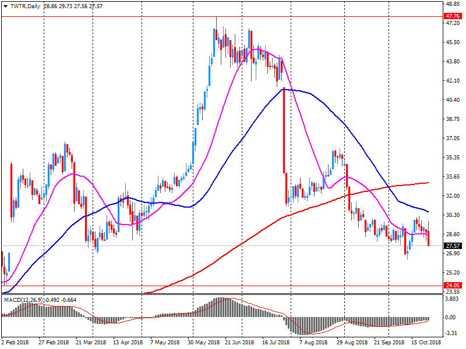
Task: Select the 21 Mar 2018 date label
Action: click(91, 343)
